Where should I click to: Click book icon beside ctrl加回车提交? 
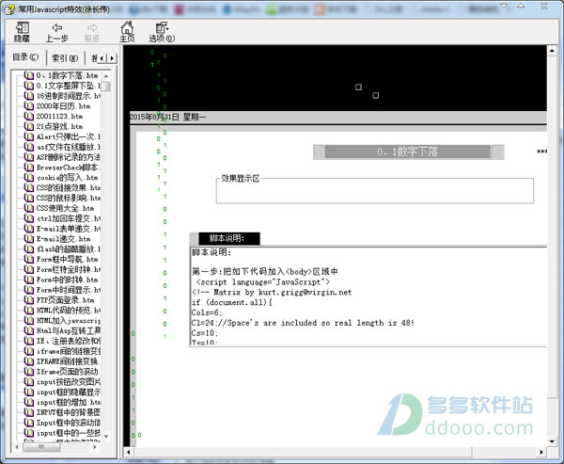click(29, 218)
